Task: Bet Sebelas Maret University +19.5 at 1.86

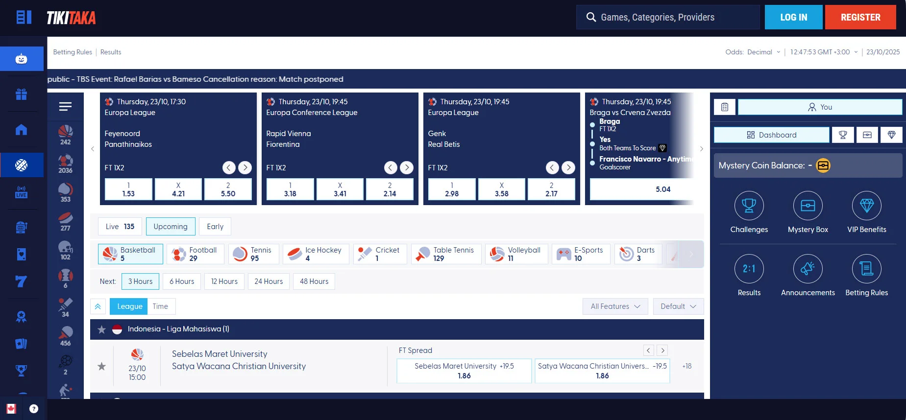Action: 464,371
